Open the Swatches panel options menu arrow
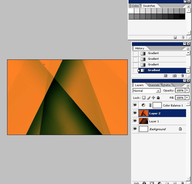This screenshot has height=184, width=192. pyautogui.click(x=189, y=6)
